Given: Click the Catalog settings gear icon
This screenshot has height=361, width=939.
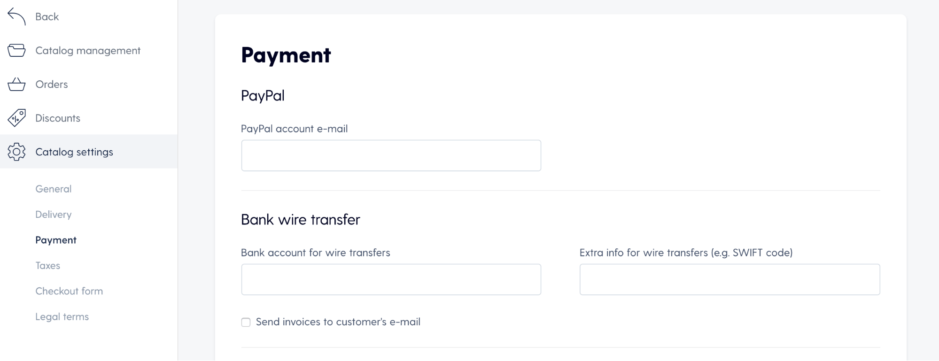Looking at the screenshot, I should point(16,152).
